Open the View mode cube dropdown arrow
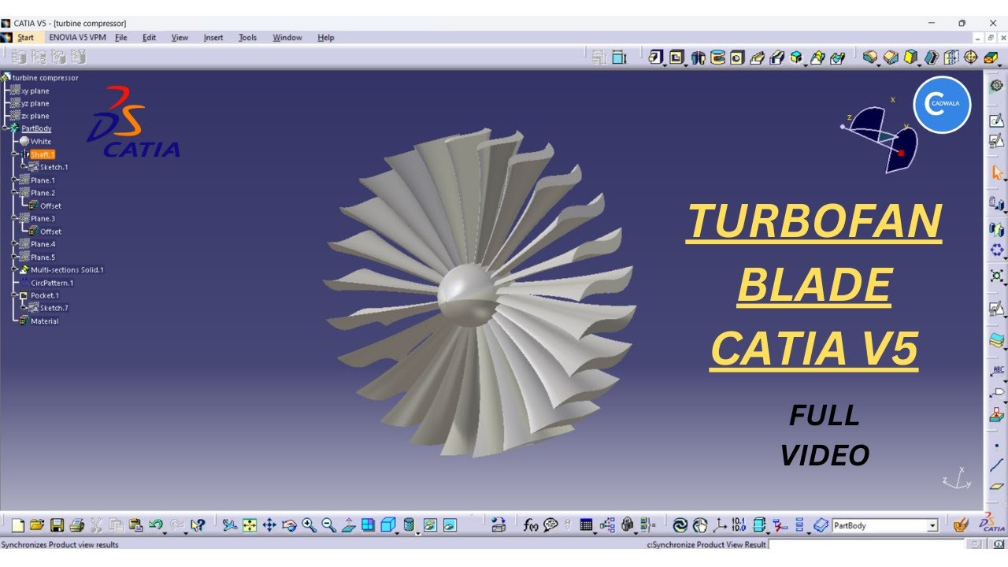This screenshot has height=567, width=1008. (x=397, y=532)
